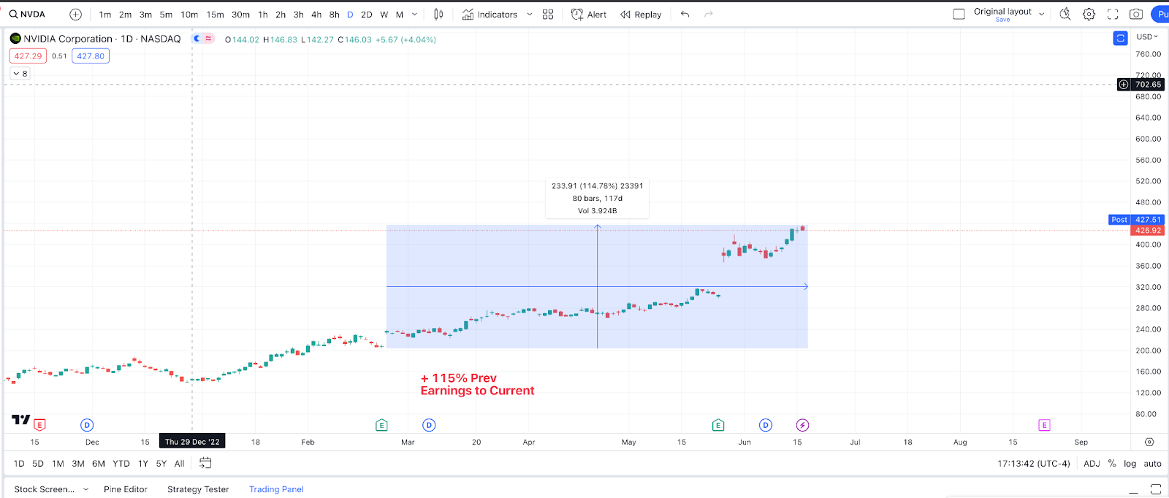
Task: Enter fullscreen mode
Action: (1113, 15)
